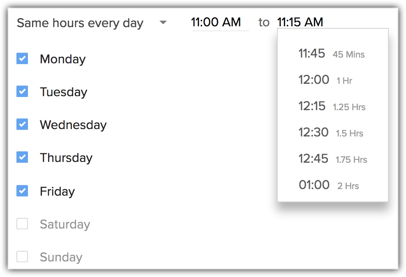Image resolution: width=406 pixels, height=277 pixels.
Task: Uncheck the Monday checkbox
Action: pyautogui.click(x=22, y=59)
